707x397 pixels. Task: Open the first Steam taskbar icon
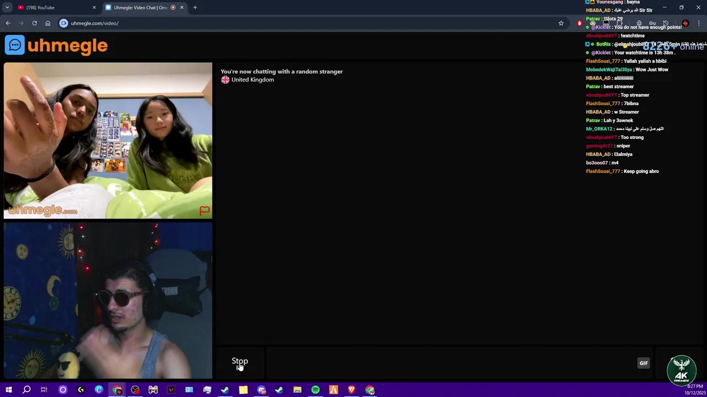point(225,390)
